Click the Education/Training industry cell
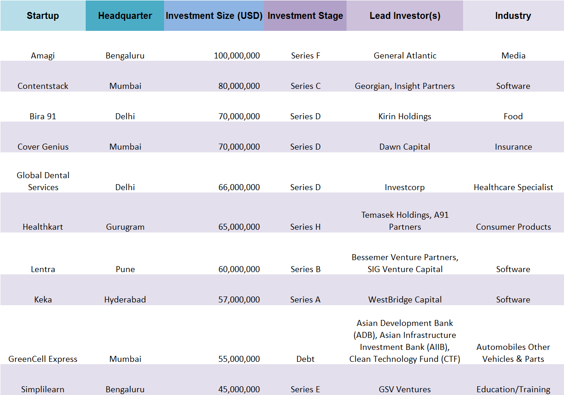 click(513, 389)
